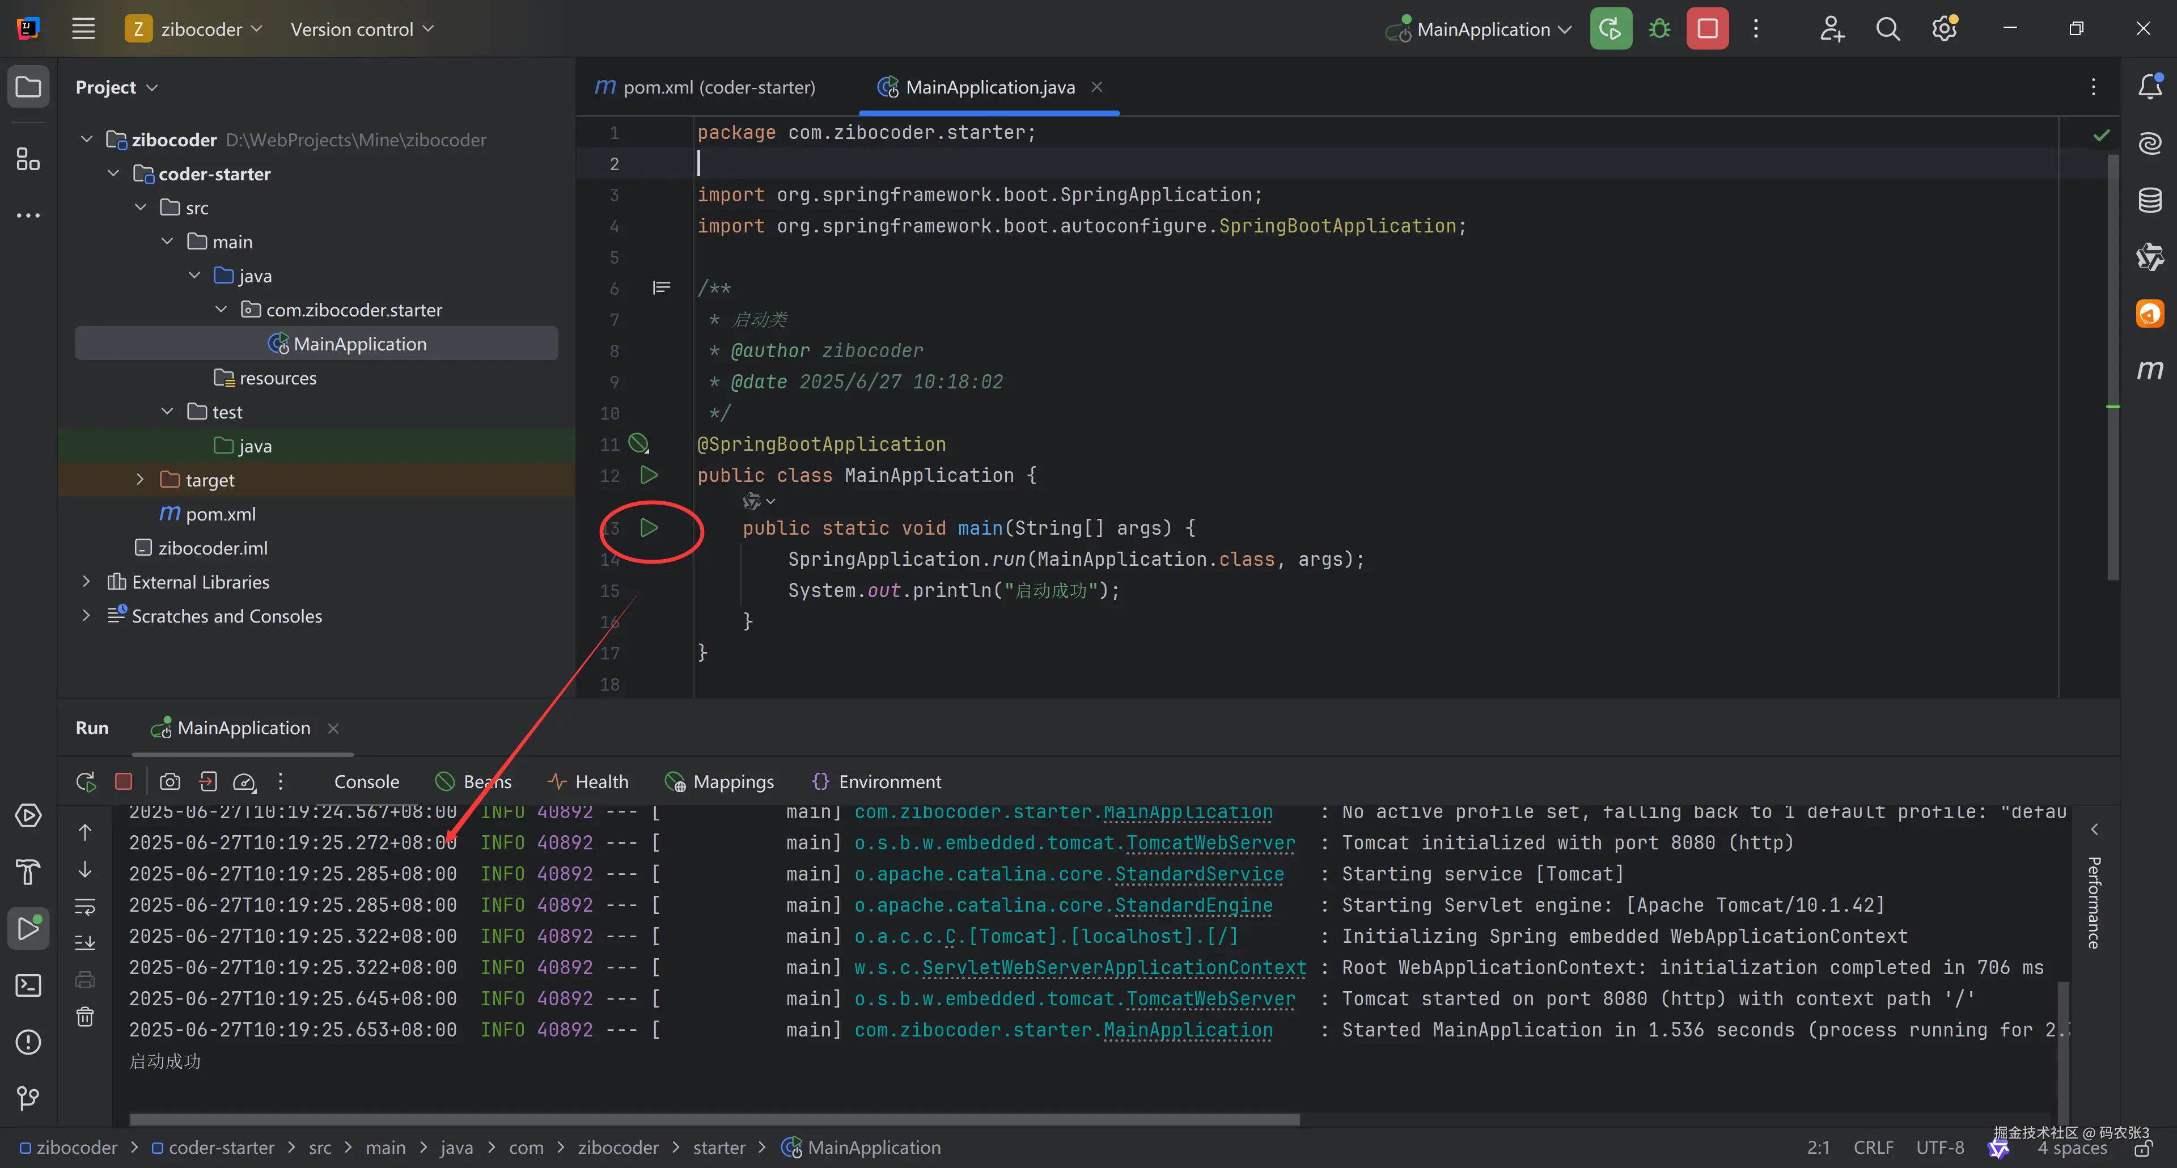Open the Database tool window
Image resolution: width=2177 pixels, height=1168 pixels.
[2150, 200]
